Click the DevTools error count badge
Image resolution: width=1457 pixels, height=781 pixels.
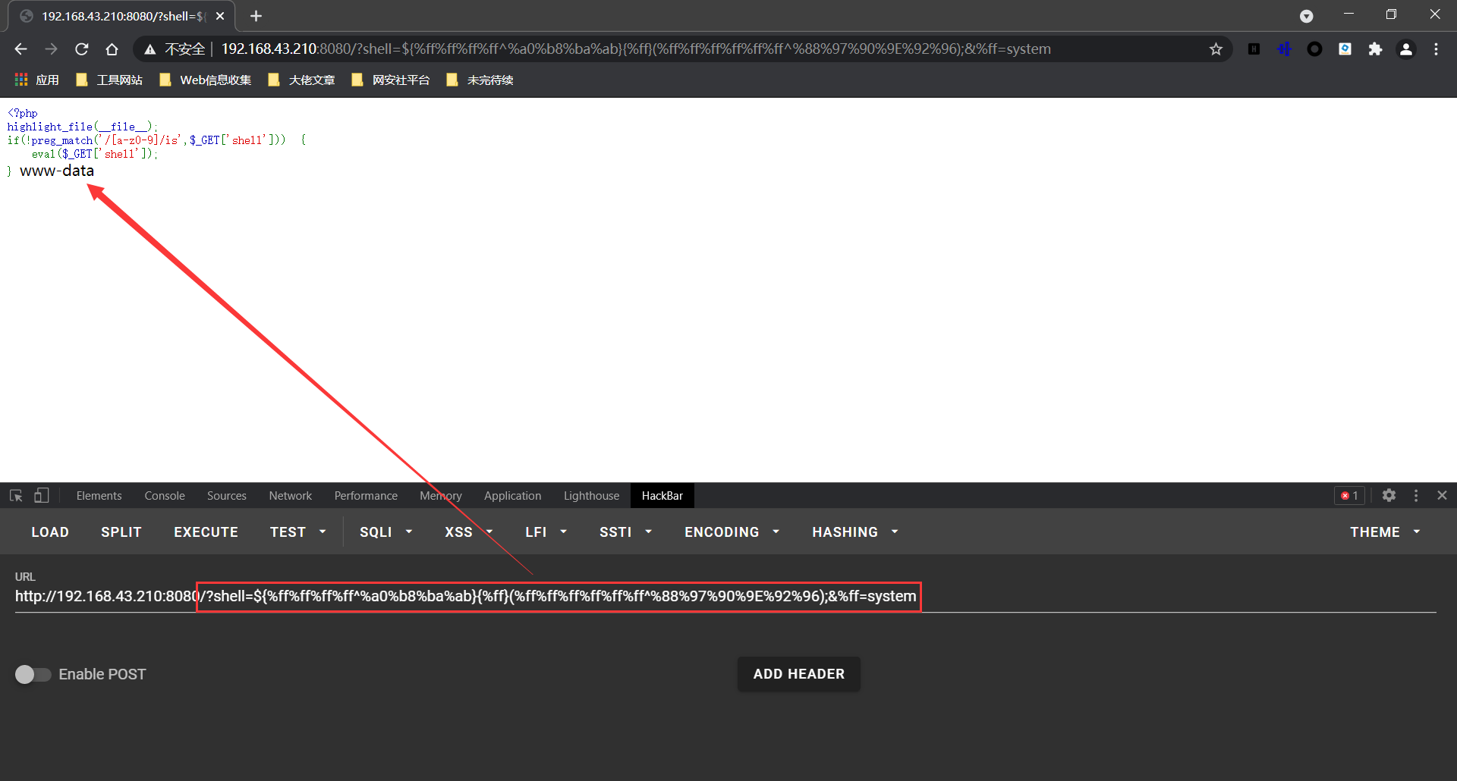(1350, 495)
